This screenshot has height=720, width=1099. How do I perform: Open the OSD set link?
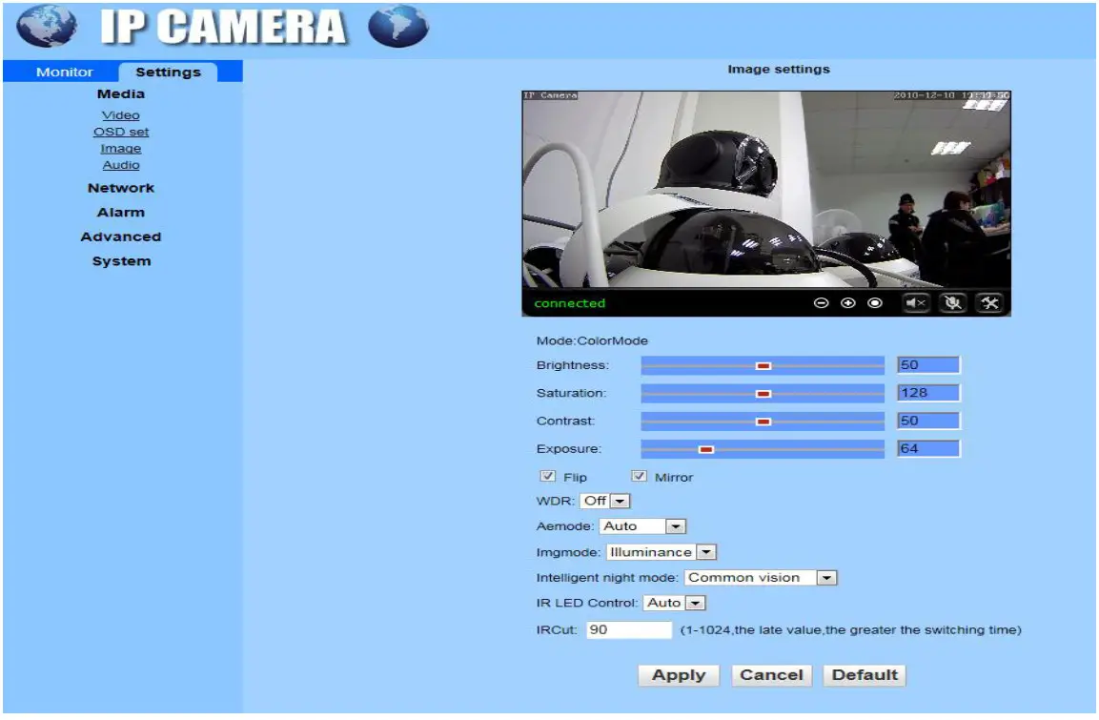point(120,132)
